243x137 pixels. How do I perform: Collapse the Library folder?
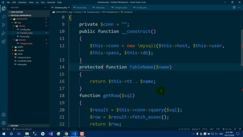14,26
